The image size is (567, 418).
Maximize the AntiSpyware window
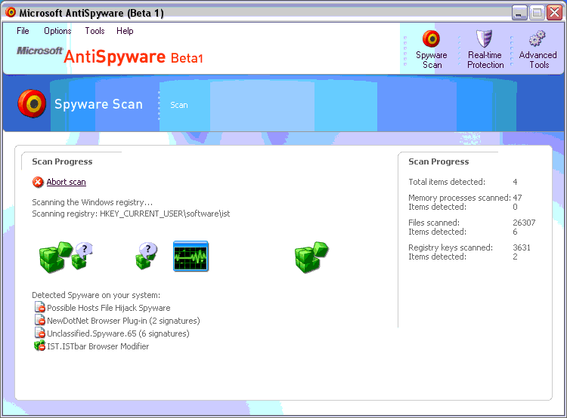537,13
